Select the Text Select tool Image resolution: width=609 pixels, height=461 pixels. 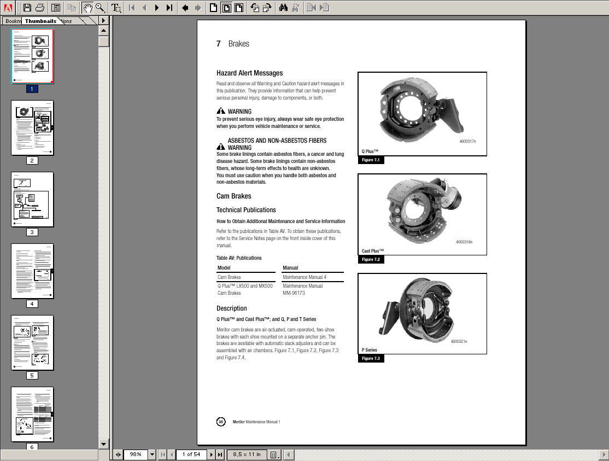click(x=116, y=7)
